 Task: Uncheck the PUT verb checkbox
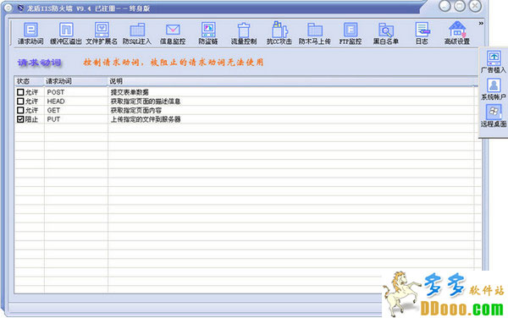(x=20, y=119)
